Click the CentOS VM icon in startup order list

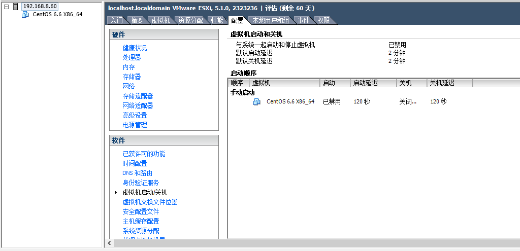coord(257,101)
